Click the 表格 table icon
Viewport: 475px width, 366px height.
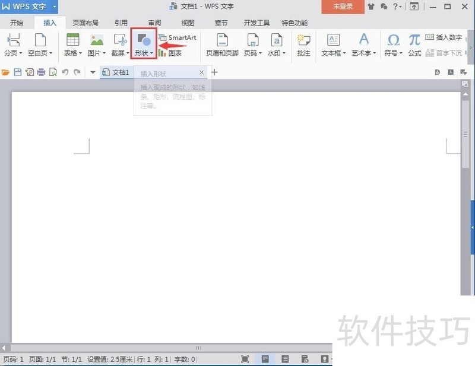coord(72,40)
